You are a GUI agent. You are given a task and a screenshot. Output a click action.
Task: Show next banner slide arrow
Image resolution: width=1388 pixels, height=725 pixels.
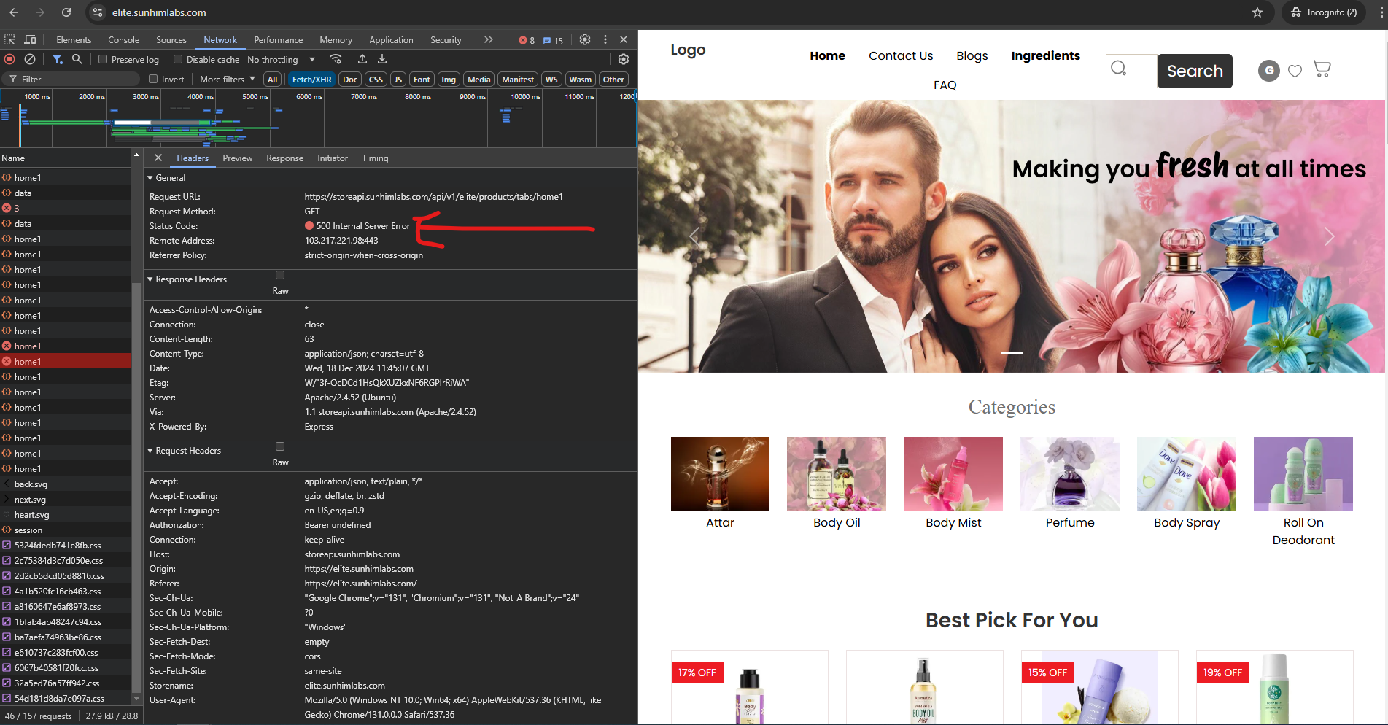[1329, 236]
